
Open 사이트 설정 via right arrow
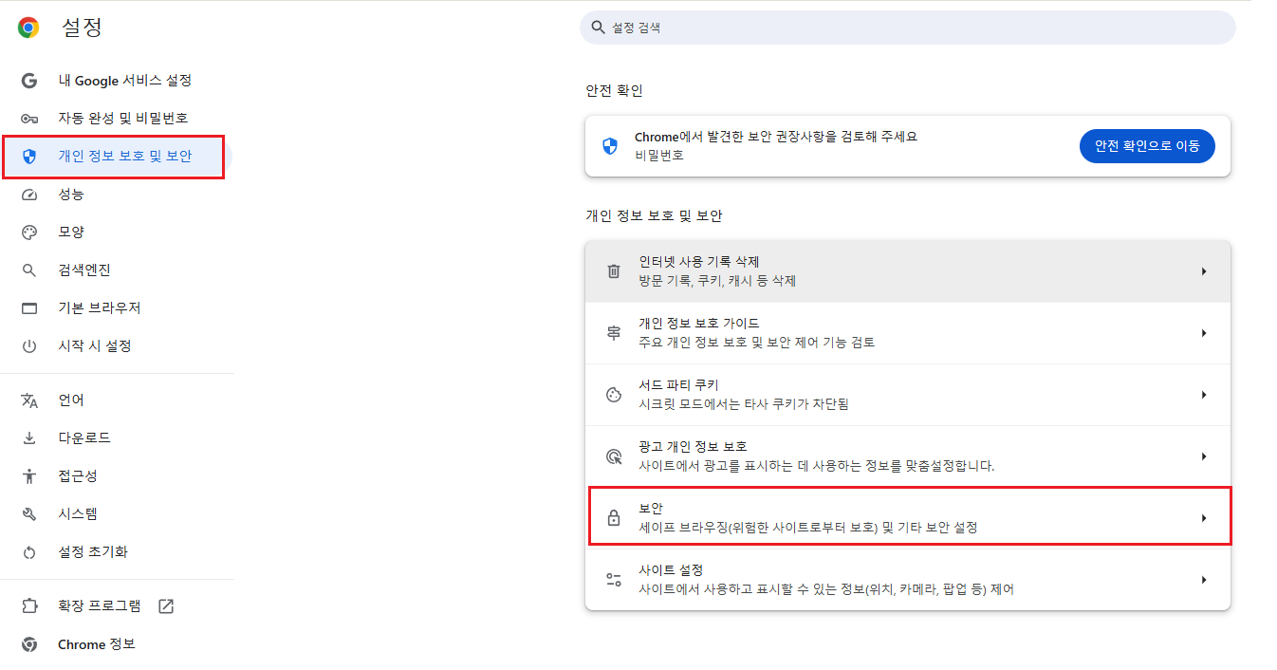[1204, 580]
